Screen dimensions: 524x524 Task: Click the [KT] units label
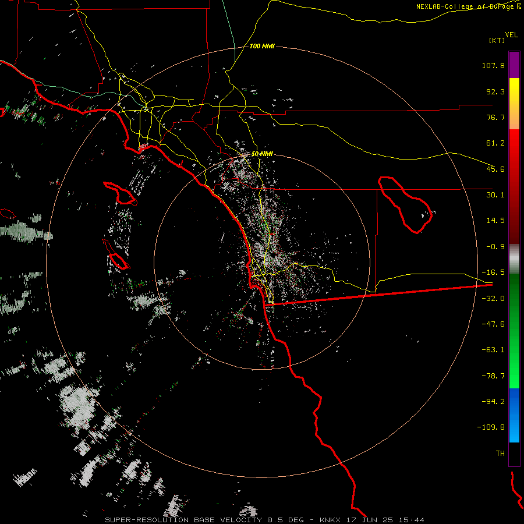coord(497,40)
